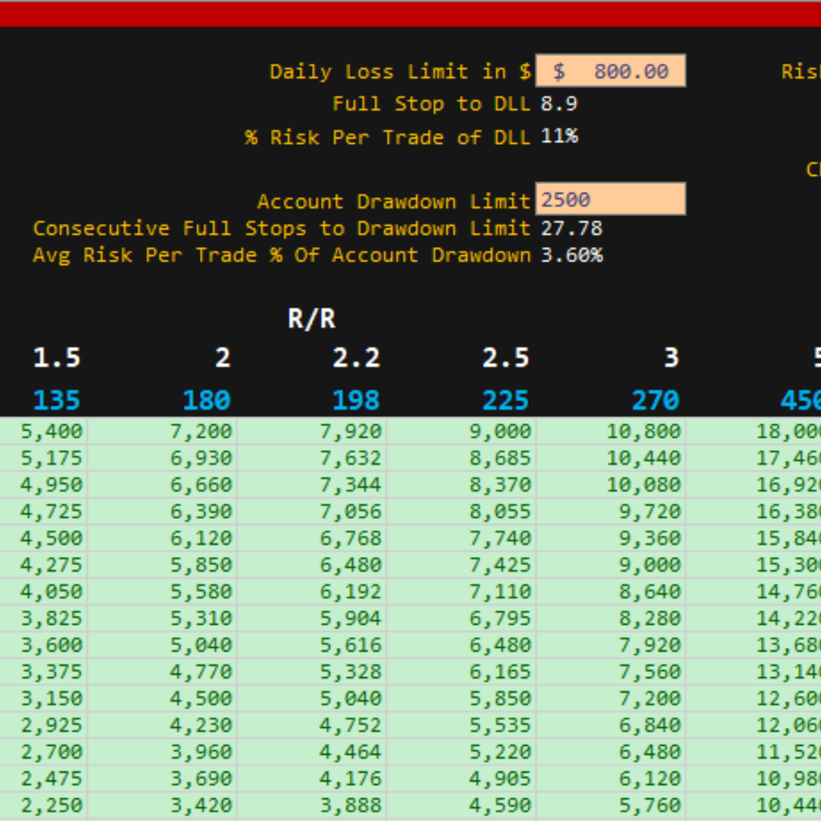Image resolution: width=821 pixels, height=821 pixels.
Task: Click the Account Drawdown Limit label
Action: tap(393, 201)
